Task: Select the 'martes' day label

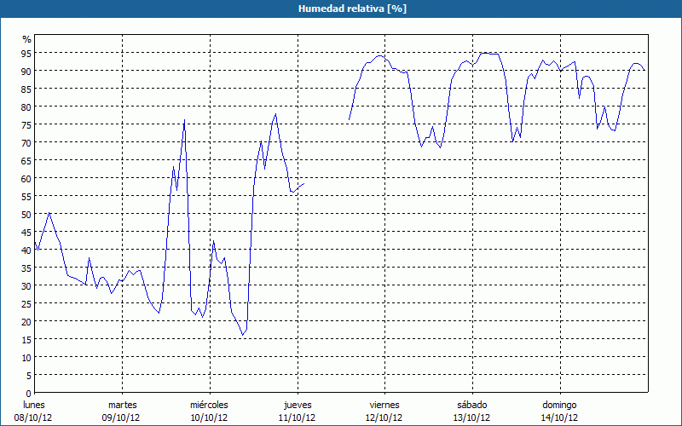Action: 123,405
